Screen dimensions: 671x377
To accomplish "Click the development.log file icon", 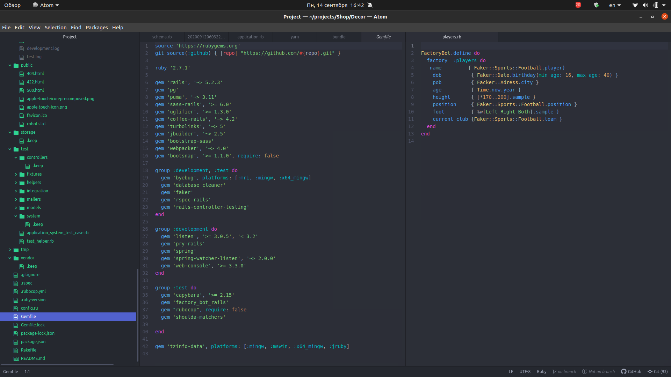I will [x=22, y=49].
